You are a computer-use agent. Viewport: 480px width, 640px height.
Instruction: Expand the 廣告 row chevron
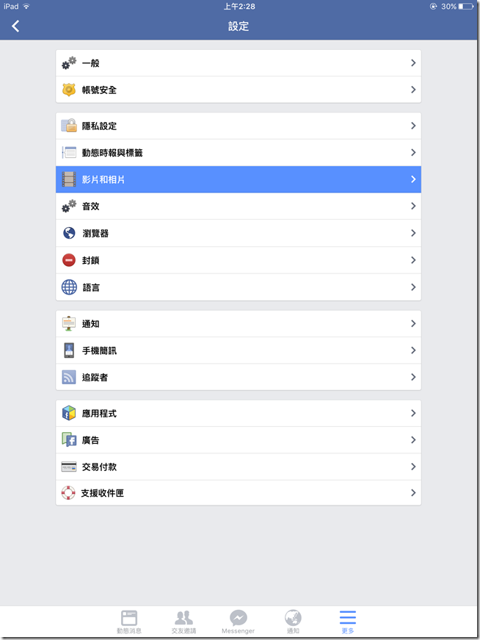click(x=413, y=439)
